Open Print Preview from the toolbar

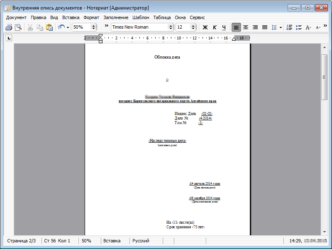pos(18,27)
